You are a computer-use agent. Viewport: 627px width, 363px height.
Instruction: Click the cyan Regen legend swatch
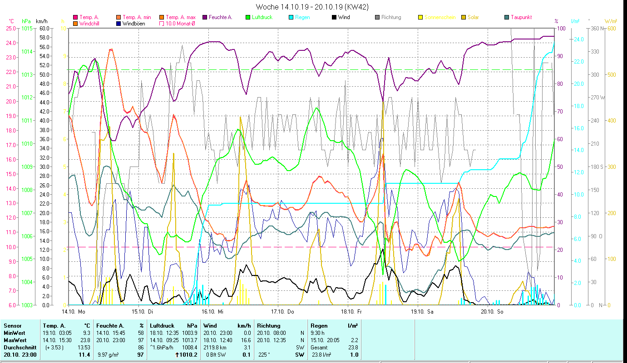pyautogui.click(x=291, y=17)
